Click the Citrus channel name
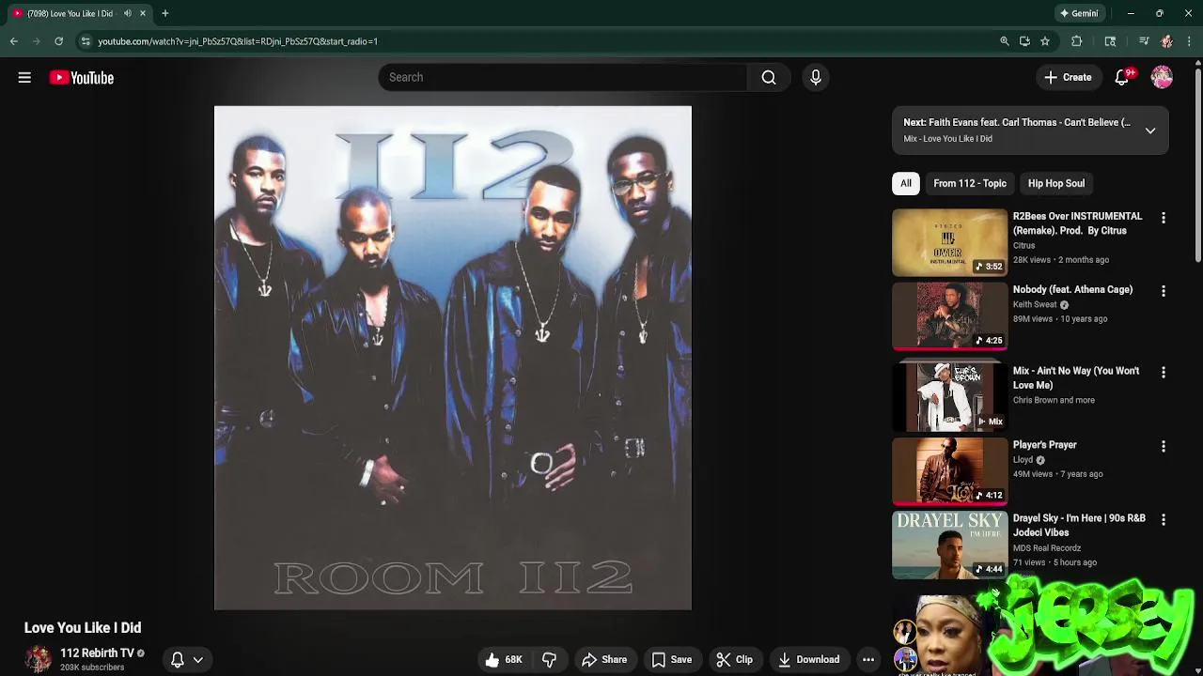This screenshot has height=676, width=1203. 1023,246
